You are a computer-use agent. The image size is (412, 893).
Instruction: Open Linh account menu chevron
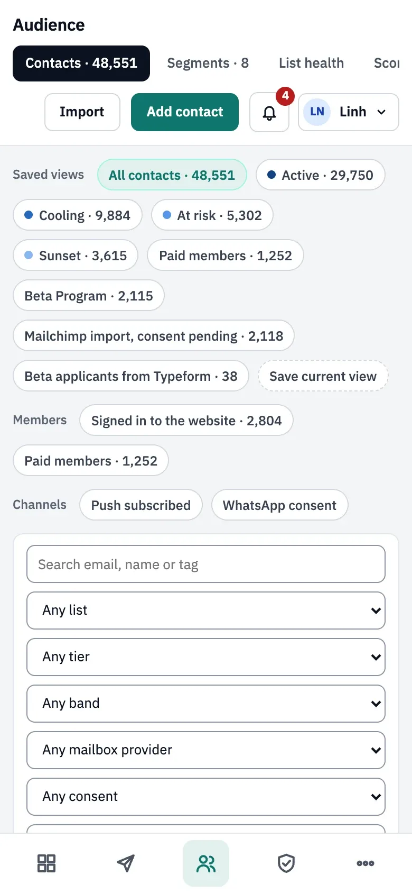click(381, 112)
